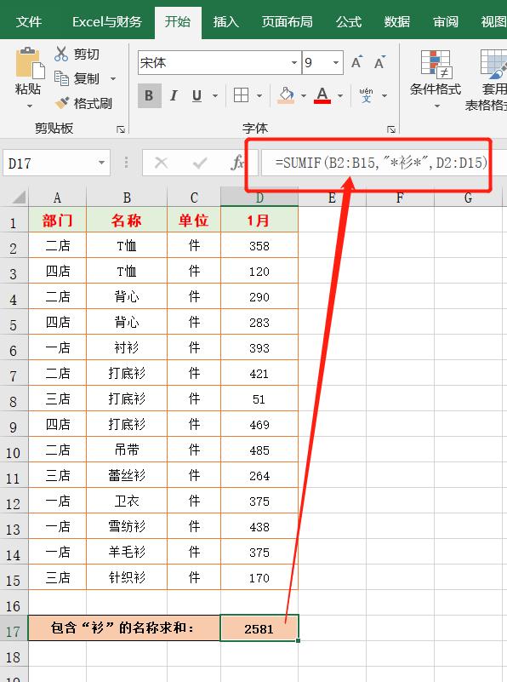The height and width of the screenshot is (682, 507).
Task: Open Conditional Formatting (条件格式)
Action: (436, 79)
